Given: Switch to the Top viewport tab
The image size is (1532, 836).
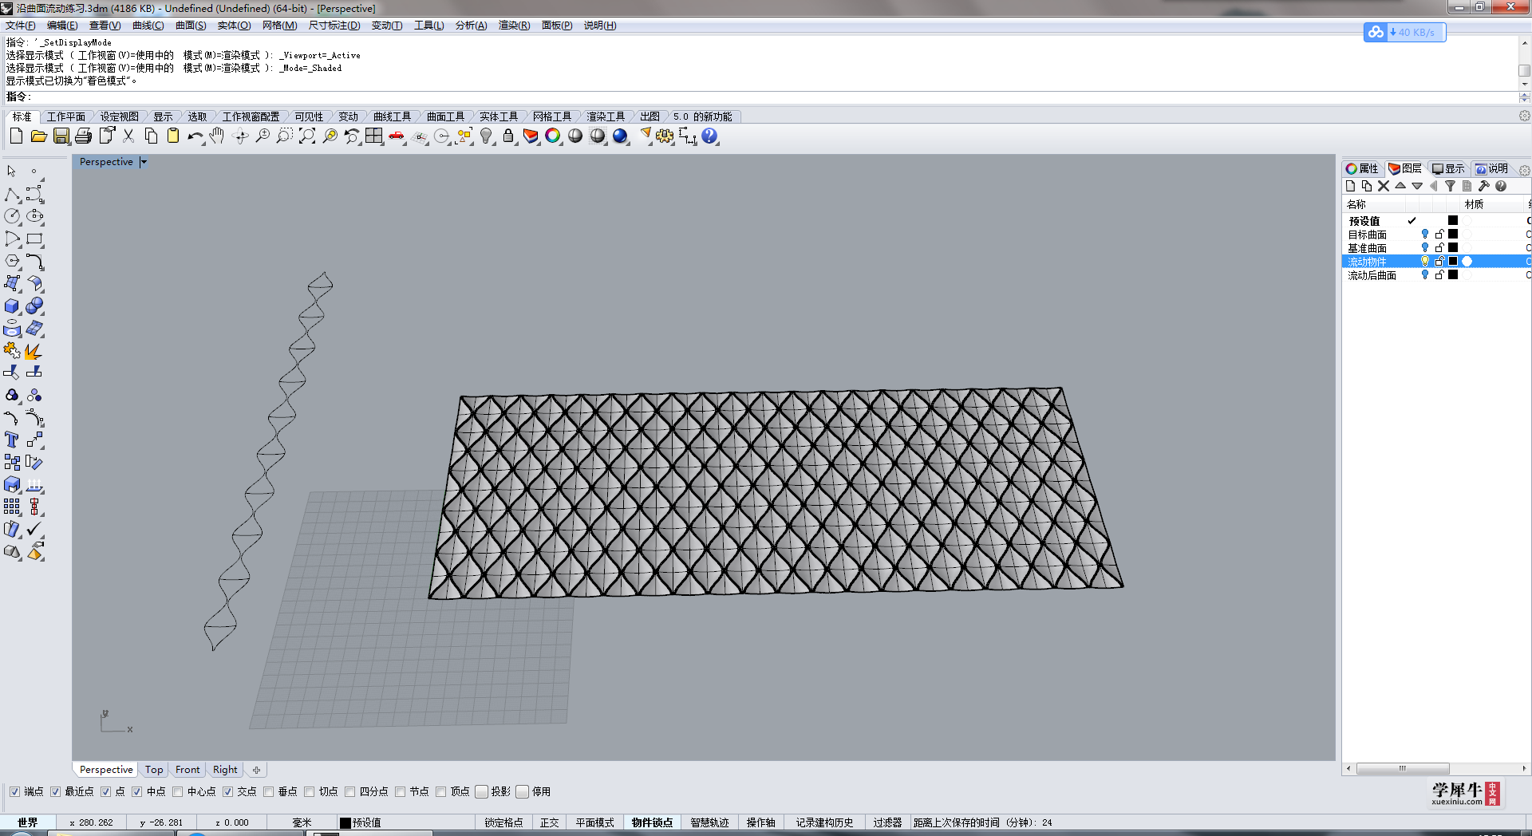Looking at the screenshot, I should [154, 770].
